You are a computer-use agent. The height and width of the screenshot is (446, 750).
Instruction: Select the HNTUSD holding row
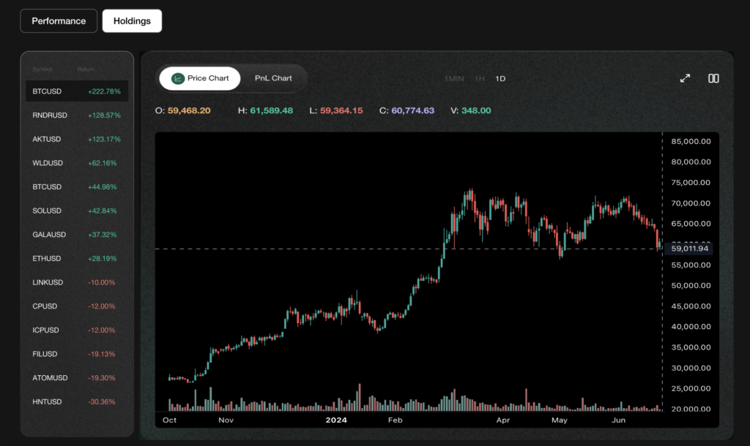77,401
